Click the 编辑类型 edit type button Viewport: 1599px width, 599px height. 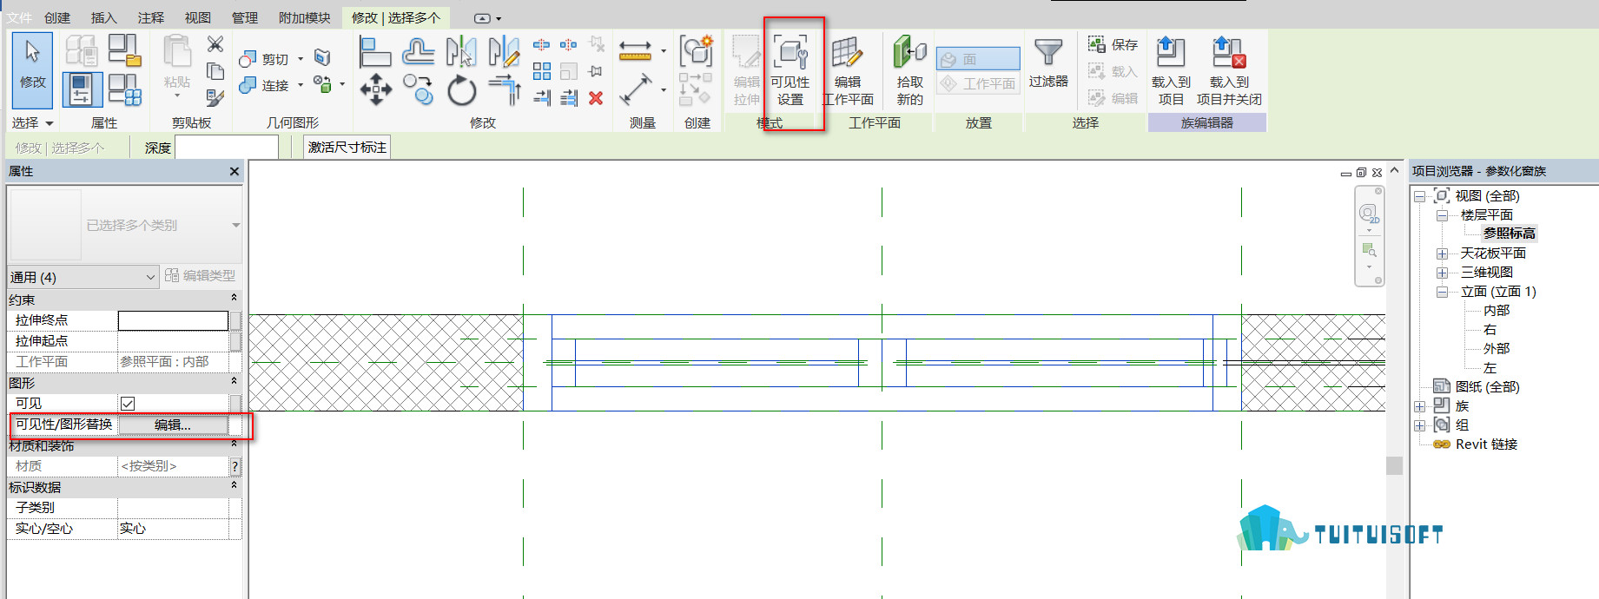click(x=200, y=275)
